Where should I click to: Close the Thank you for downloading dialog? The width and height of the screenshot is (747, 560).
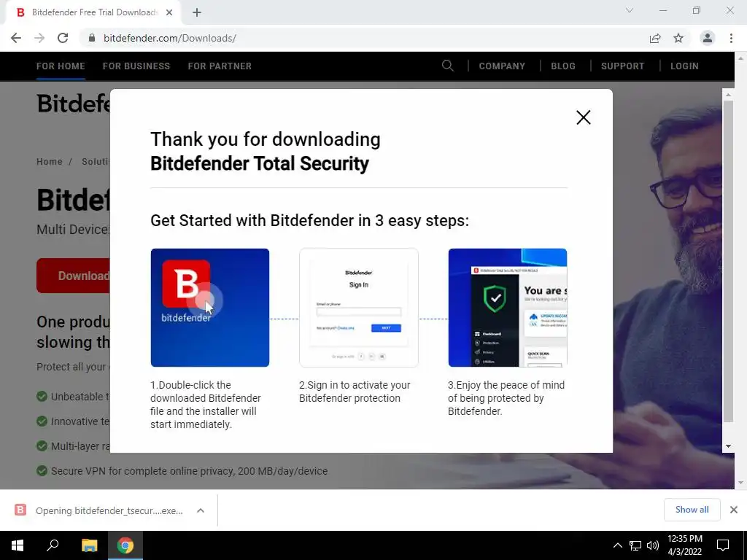pyautogui.click(x=583, y=117)
